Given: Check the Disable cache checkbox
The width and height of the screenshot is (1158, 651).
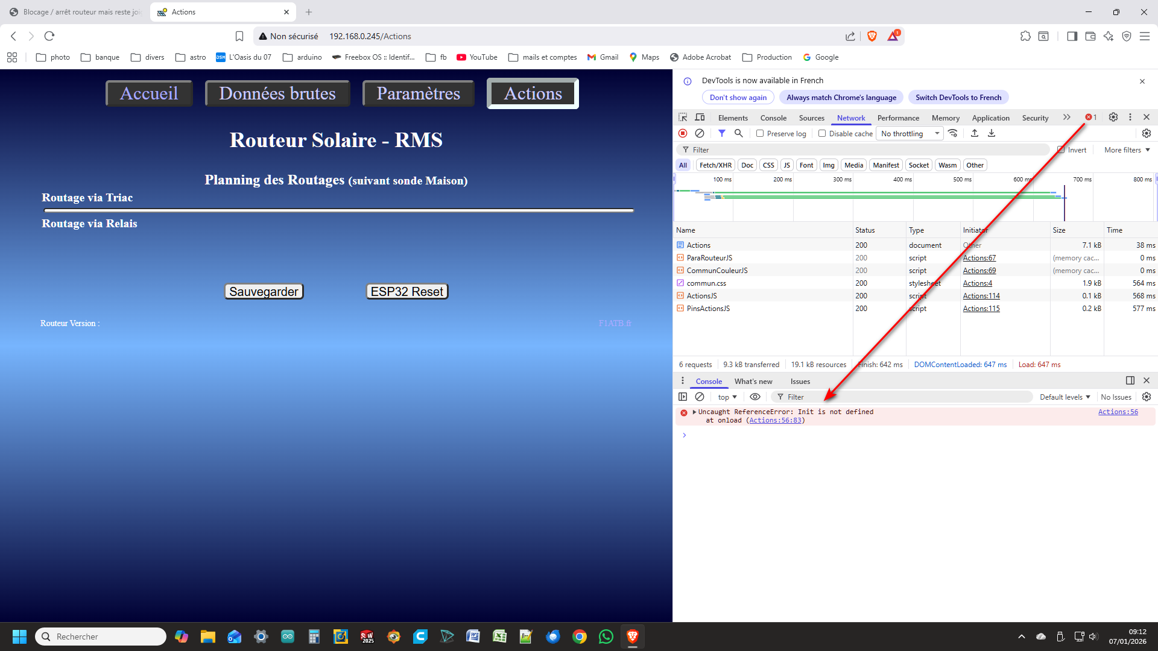Looking at the screenshot, I should click(822, 134).
